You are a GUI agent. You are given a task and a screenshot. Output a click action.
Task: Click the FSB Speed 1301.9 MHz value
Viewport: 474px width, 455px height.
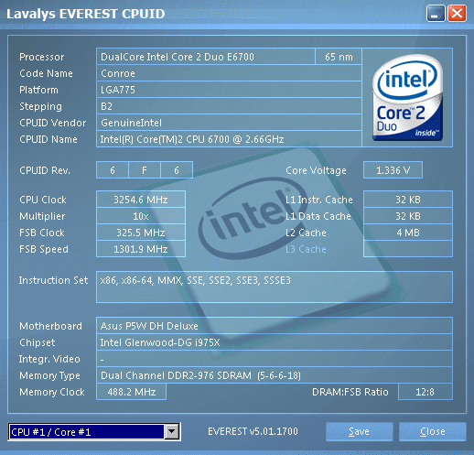pos(141,249)
